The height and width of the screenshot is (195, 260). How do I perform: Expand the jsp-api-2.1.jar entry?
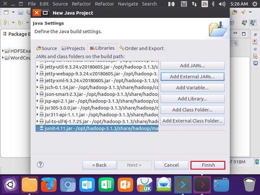[x=37, y=101]
